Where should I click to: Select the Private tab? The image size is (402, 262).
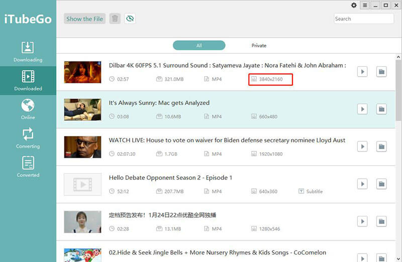[x=259, y=46]
